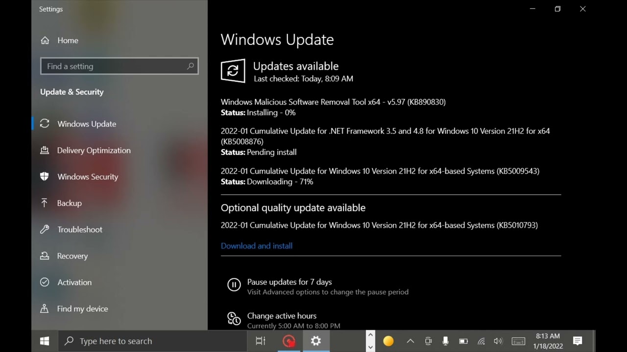The image size is (627, 352).
Task: Click the taskbar clock showing 8:13 AM
Action: pos(548,341)
